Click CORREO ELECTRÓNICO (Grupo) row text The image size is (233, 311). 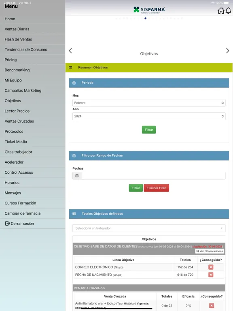[x=99, y=267]
